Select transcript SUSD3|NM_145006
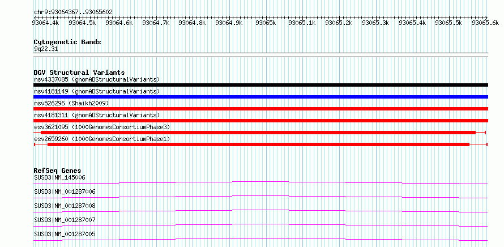 (59, 177)
